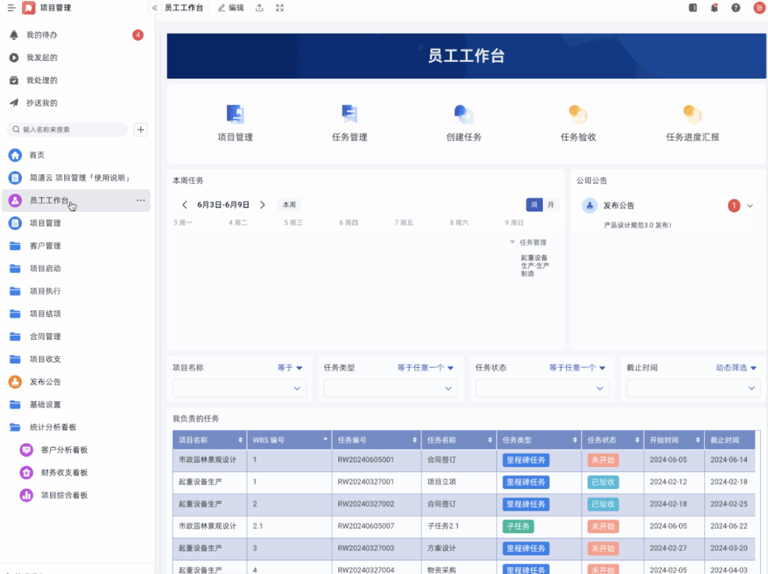Click the sidebar search input field

(x=67, y=129)
